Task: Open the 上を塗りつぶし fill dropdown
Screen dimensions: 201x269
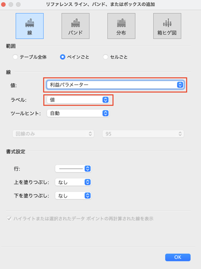Action: 73,182
